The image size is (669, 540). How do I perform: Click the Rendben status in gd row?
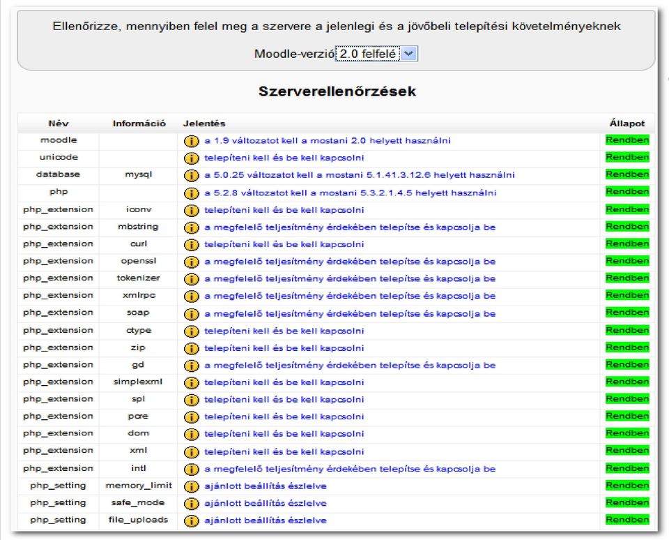(627, 364)
